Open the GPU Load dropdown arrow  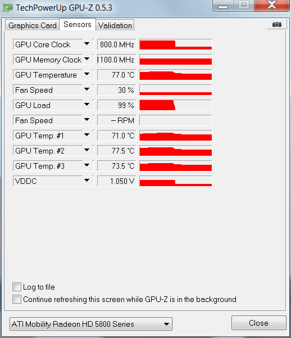pyautogui.click(x=87, y=105)
